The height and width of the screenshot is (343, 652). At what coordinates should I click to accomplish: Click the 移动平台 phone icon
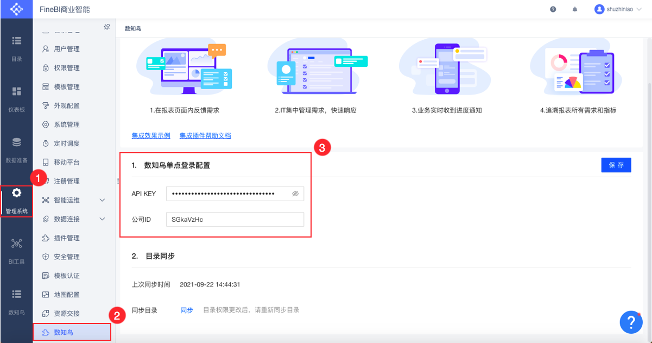click(x=46, y=163)
